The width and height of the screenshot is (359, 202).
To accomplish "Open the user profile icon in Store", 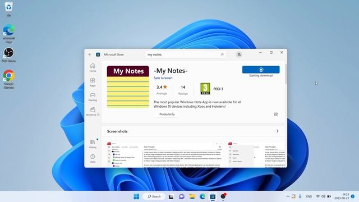I will click(239, 54).
